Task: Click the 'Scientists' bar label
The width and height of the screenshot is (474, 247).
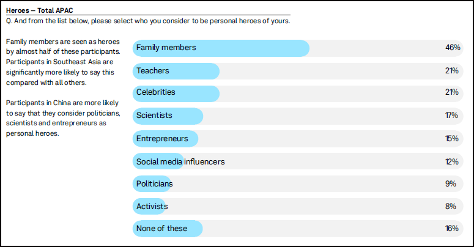Action: tap(154, 115)
